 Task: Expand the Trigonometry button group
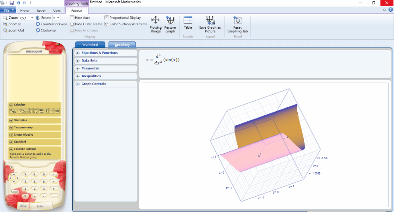pos(11,128)
